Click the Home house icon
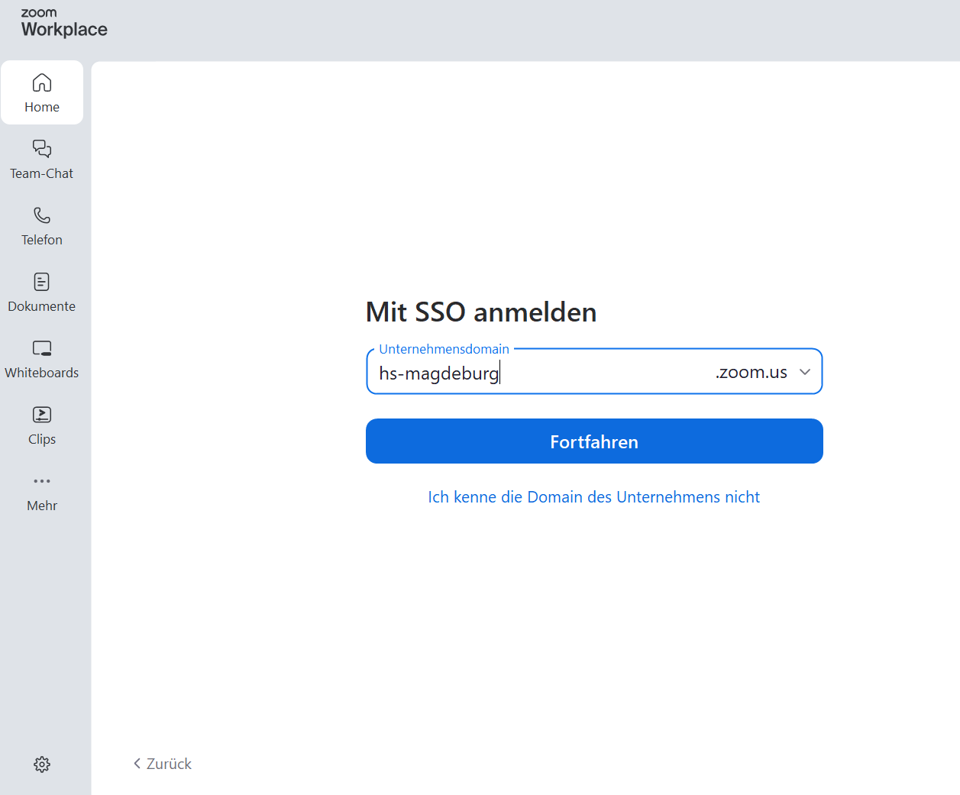Viewport: 960px width, 795px height. 42,82
